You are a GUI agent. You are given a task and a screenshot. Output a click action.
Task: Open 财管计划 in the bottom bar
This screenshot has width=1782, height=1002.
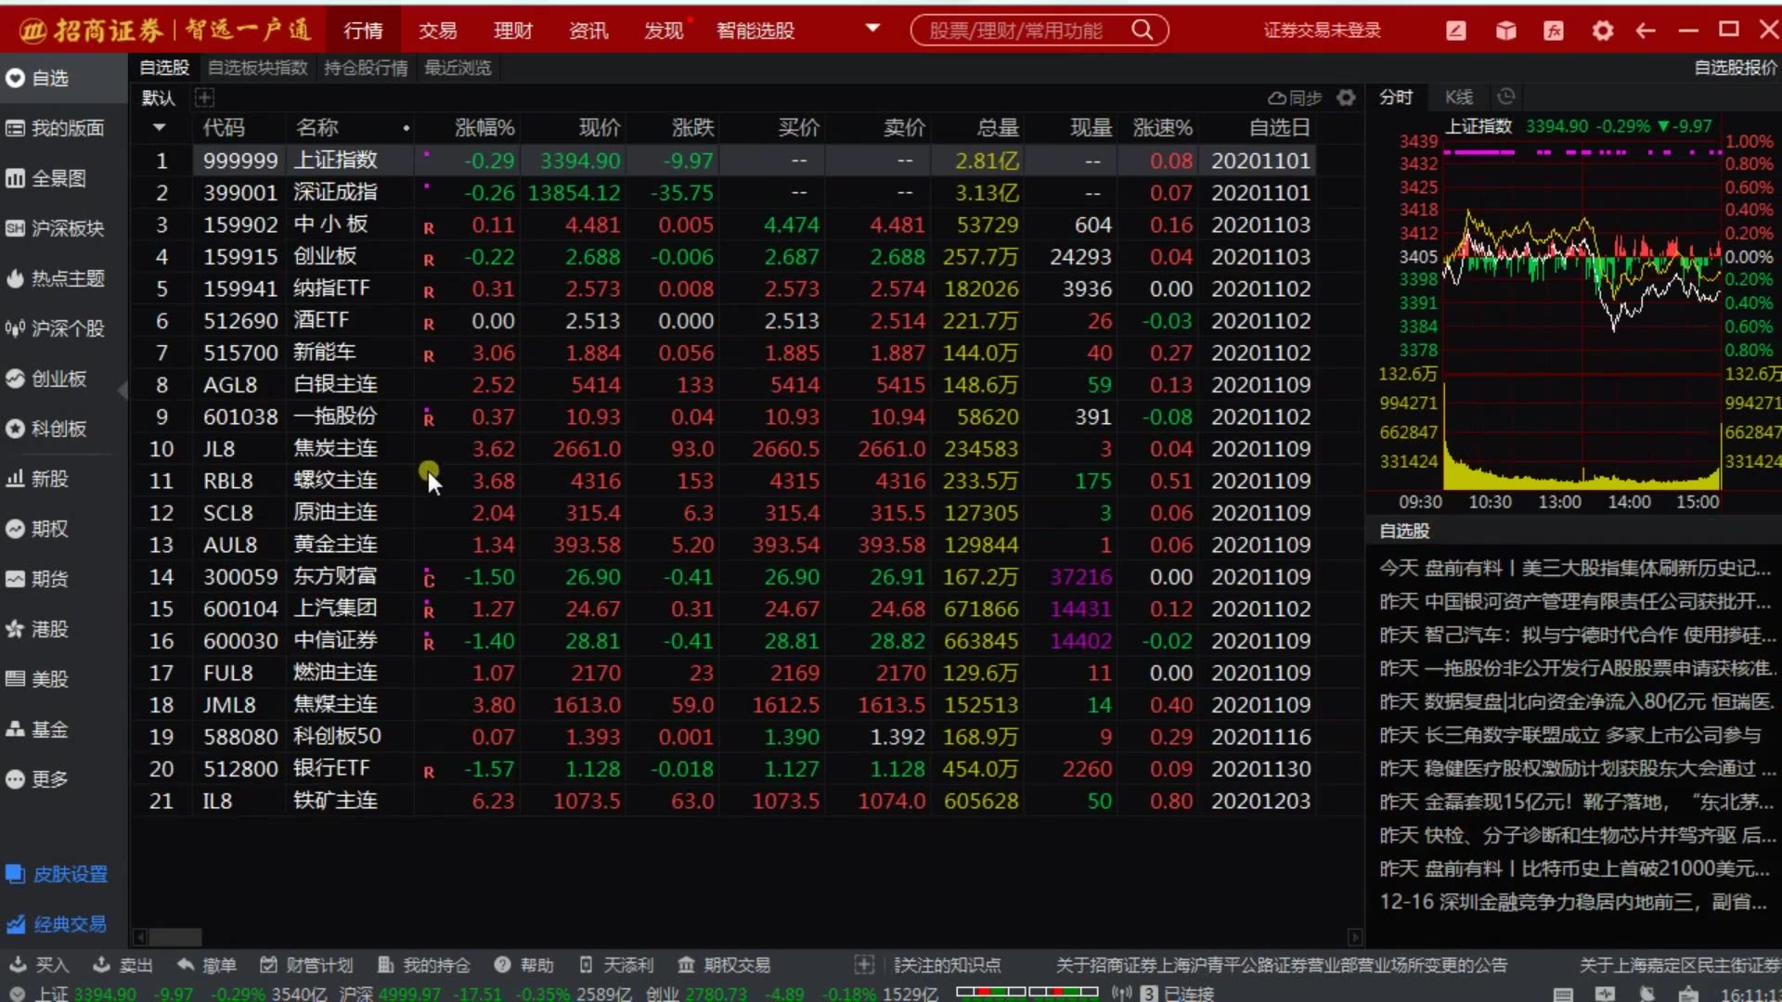pyautogui.click(x=307, y=965)
